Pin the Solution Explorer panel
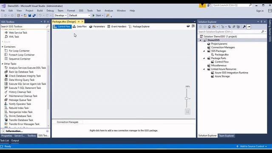 click(x=261, y=22)
